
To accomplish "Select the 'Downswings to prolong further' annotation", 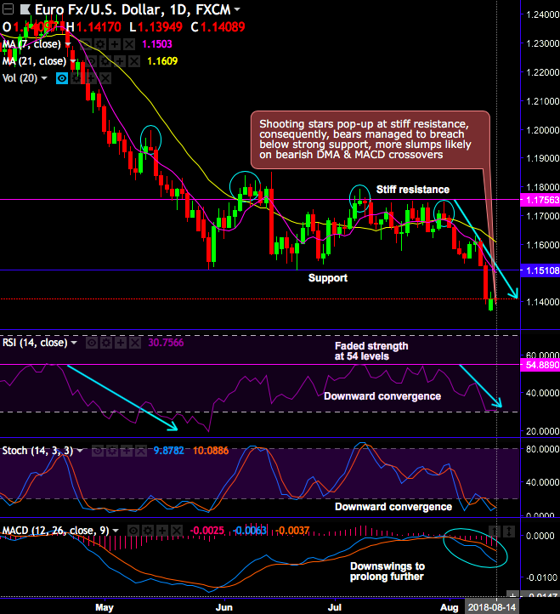I will point(387,571).
